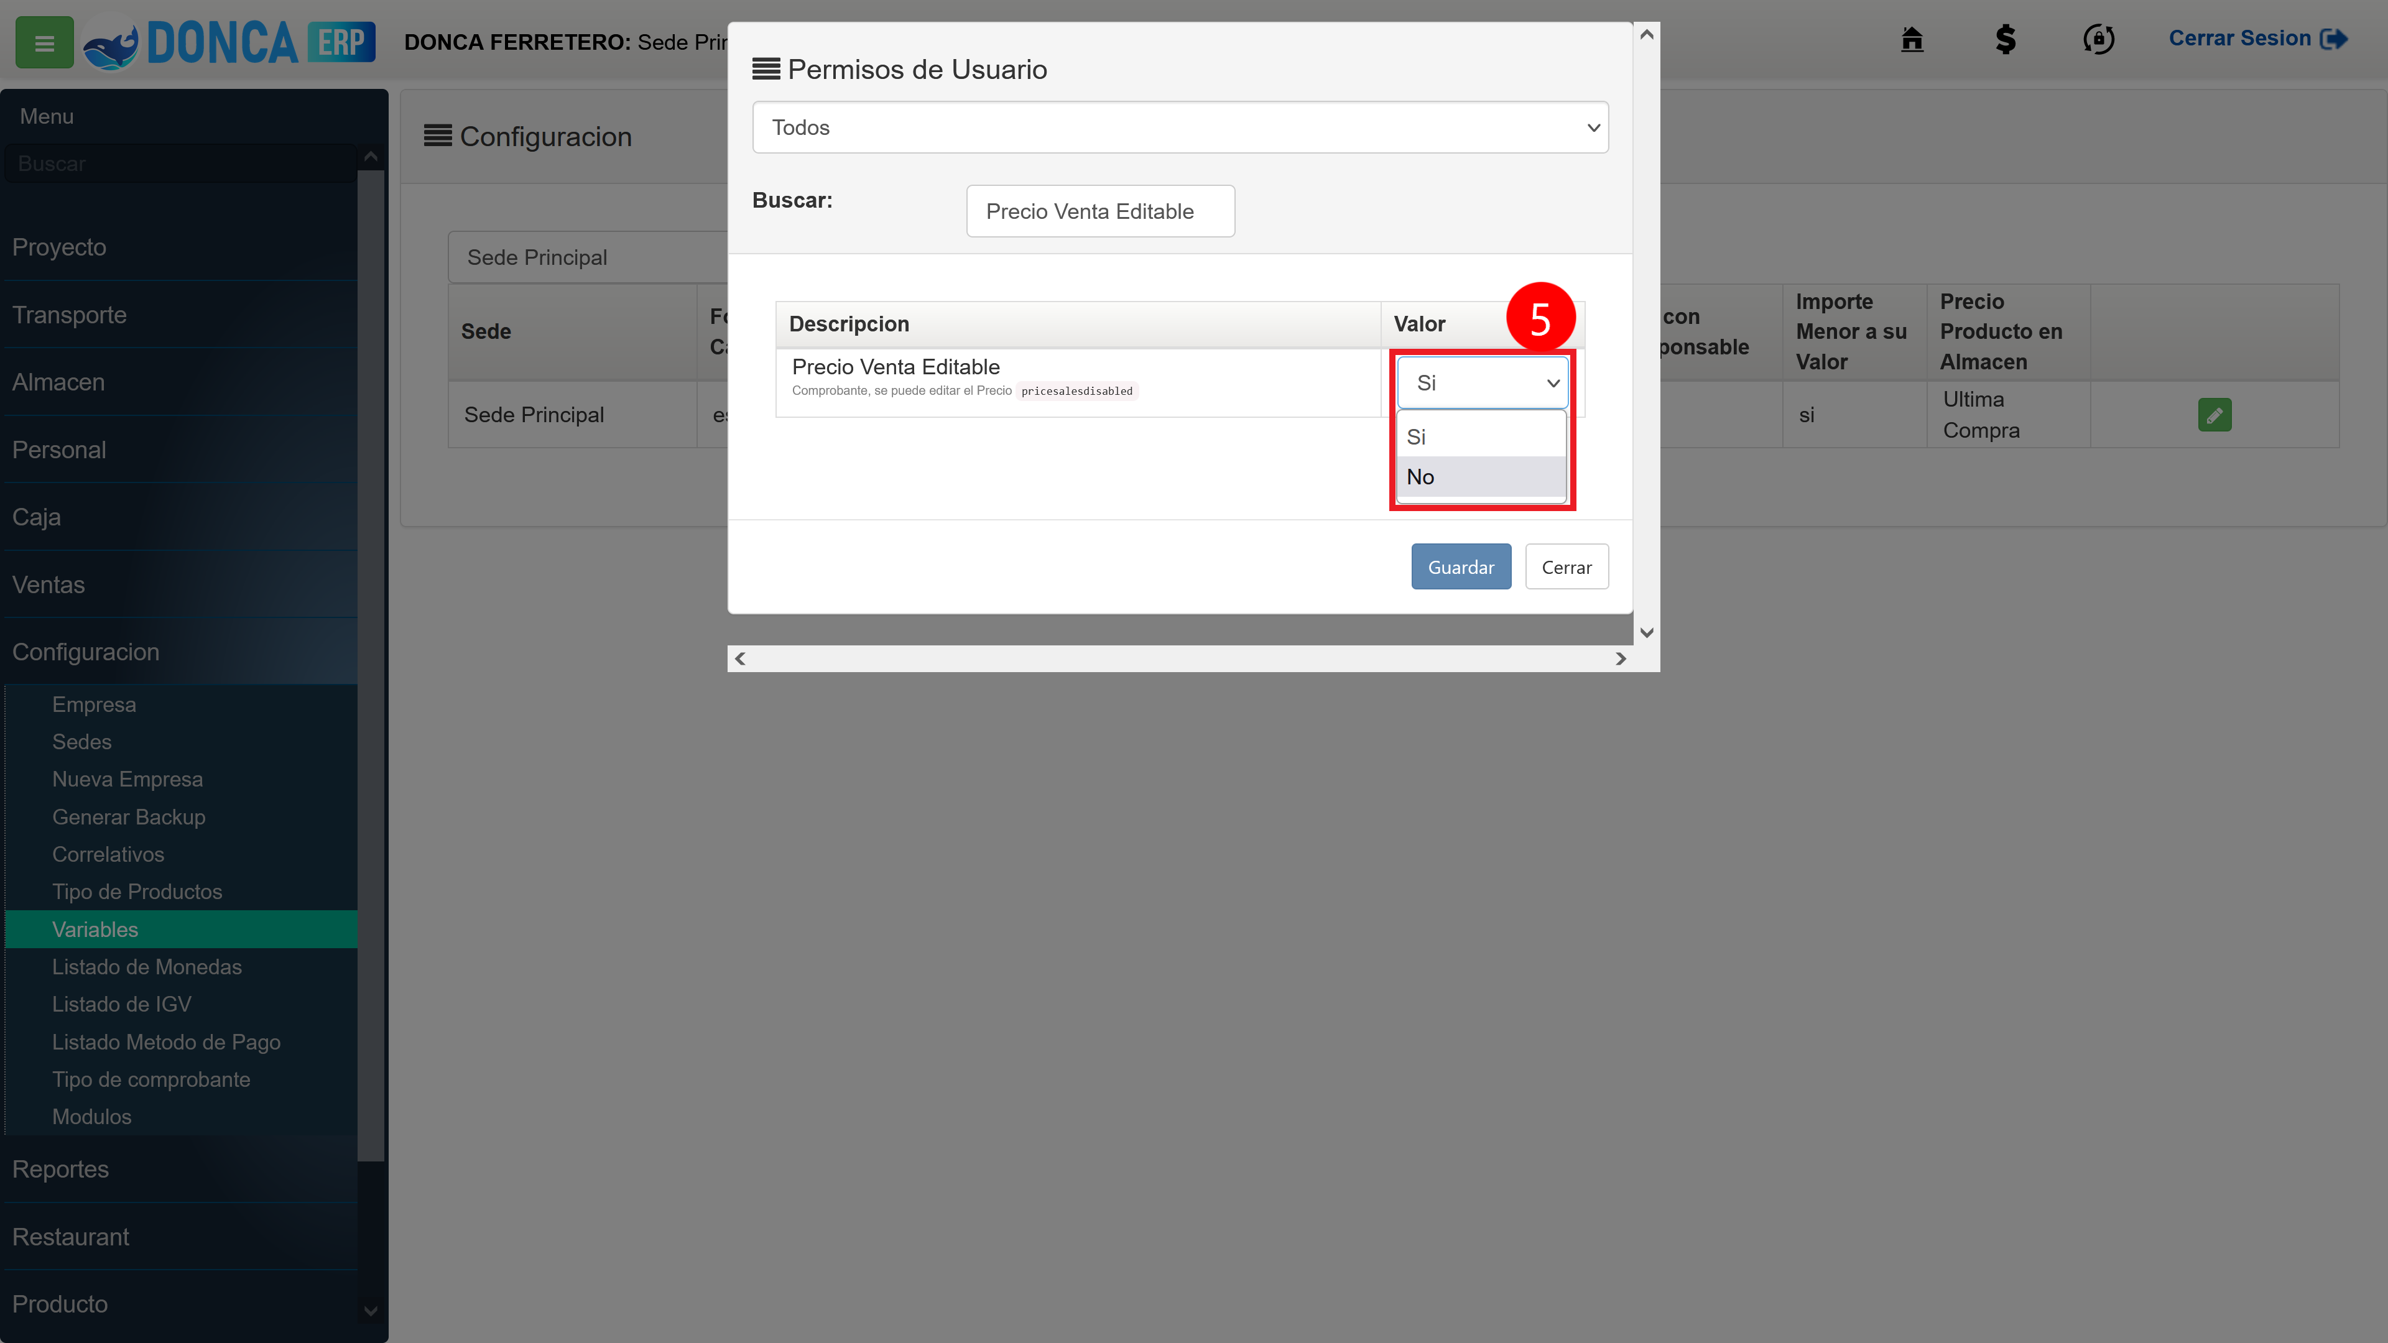Open Modulos submenu item
Screen dimensions: 2388x1343
181,1118
